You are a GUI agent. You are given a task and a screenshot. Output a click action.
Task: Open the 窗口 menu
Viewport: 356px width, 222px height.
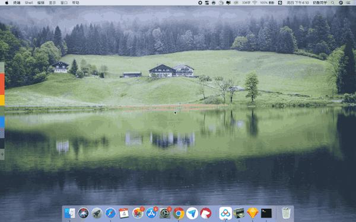pos(64,3)
